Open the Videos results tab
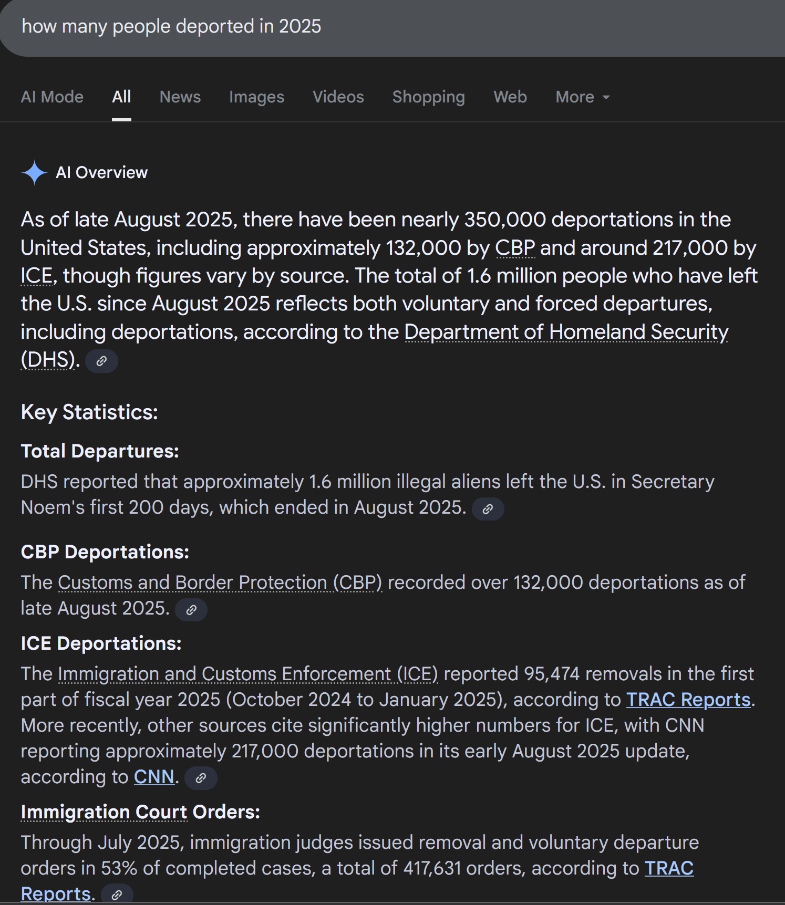The image size is (785, 905). (338, 97)
